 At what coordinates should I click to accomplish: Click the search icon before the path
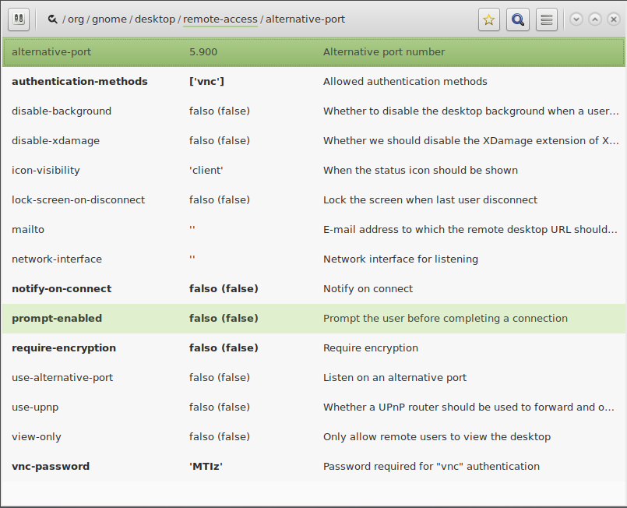coord(52,19)
